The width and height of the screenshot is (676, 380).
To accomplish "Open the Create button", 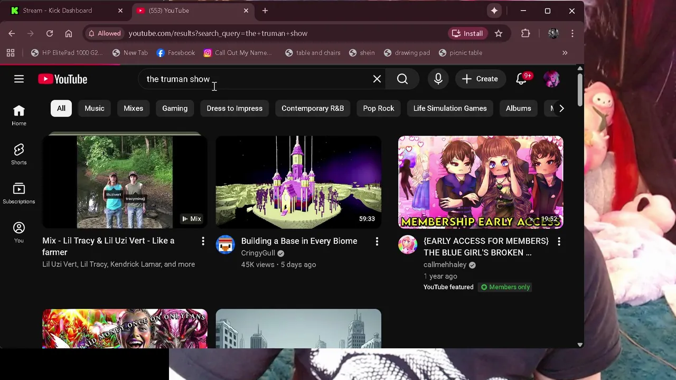I will pyautogui.click(x=480, y=79).
